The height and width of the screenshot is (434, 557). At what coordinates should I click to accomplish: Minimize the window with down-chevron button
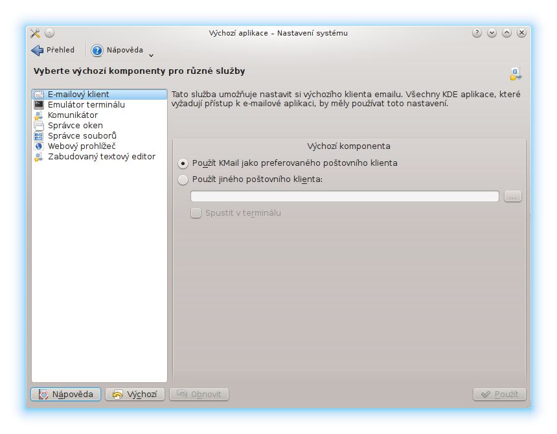click(x=492, y=33)
